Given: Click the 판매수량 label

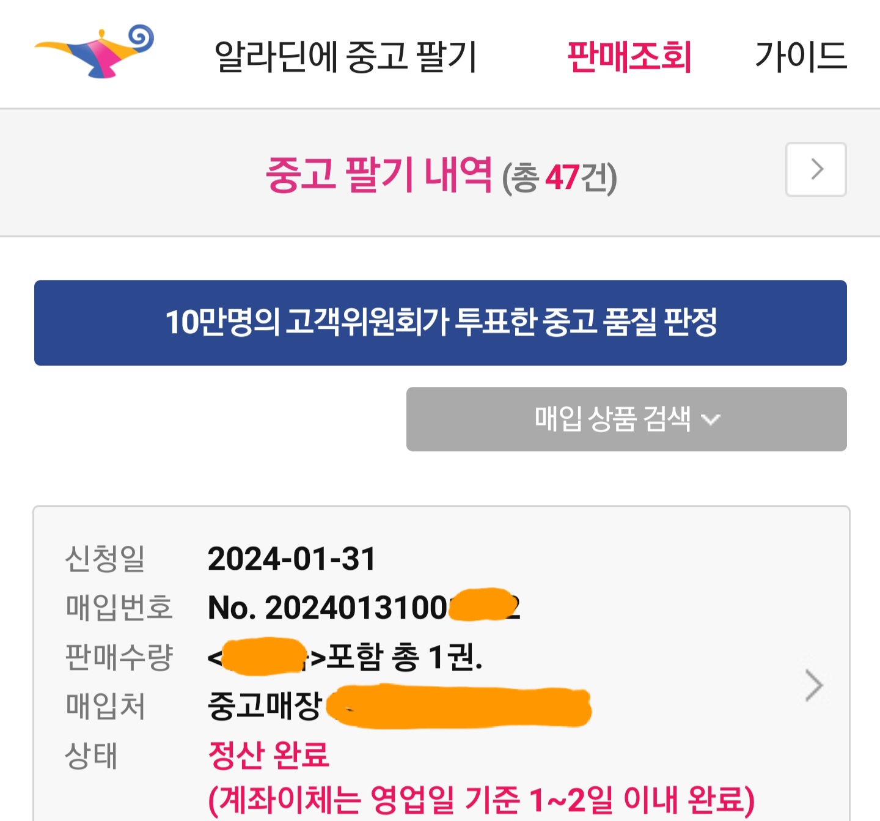Looking at the screenshot, I should pos(119,658).
